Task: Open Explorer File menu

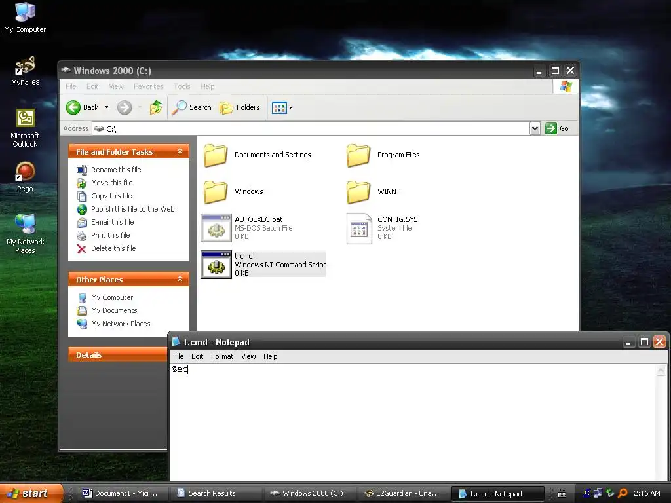Action: pyautogui.click(x=71, y=87)
